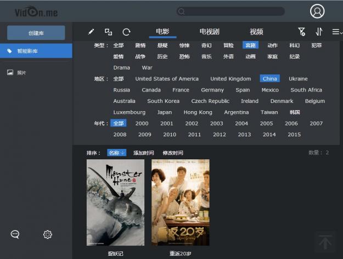Filter by year 2015

(294, 135)
